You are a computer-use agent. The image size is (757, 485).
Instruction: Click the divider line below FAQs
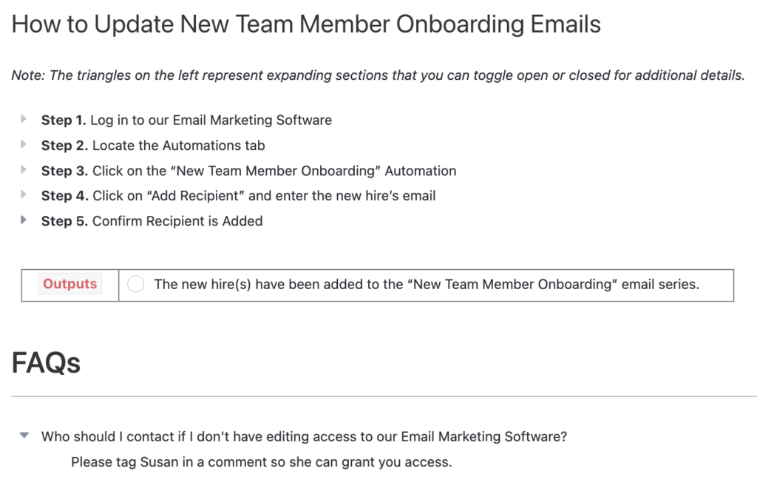click(x=384, y=396)
